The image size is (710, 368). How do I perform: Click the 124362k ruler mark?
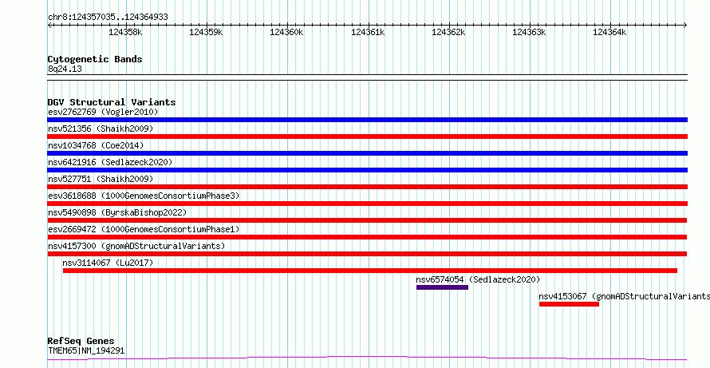point(448,32)
